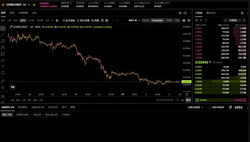The width and height of the screenshot is (250, 142).
Task: Increase order book price precision with plus
Action: tap(244, 20)
